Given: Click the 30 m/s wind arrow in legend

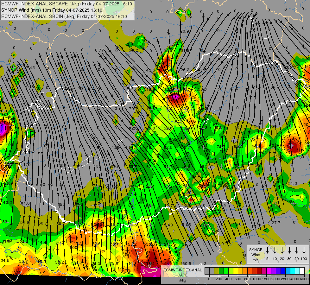Looking at the screenshot, I should (289, 250).
